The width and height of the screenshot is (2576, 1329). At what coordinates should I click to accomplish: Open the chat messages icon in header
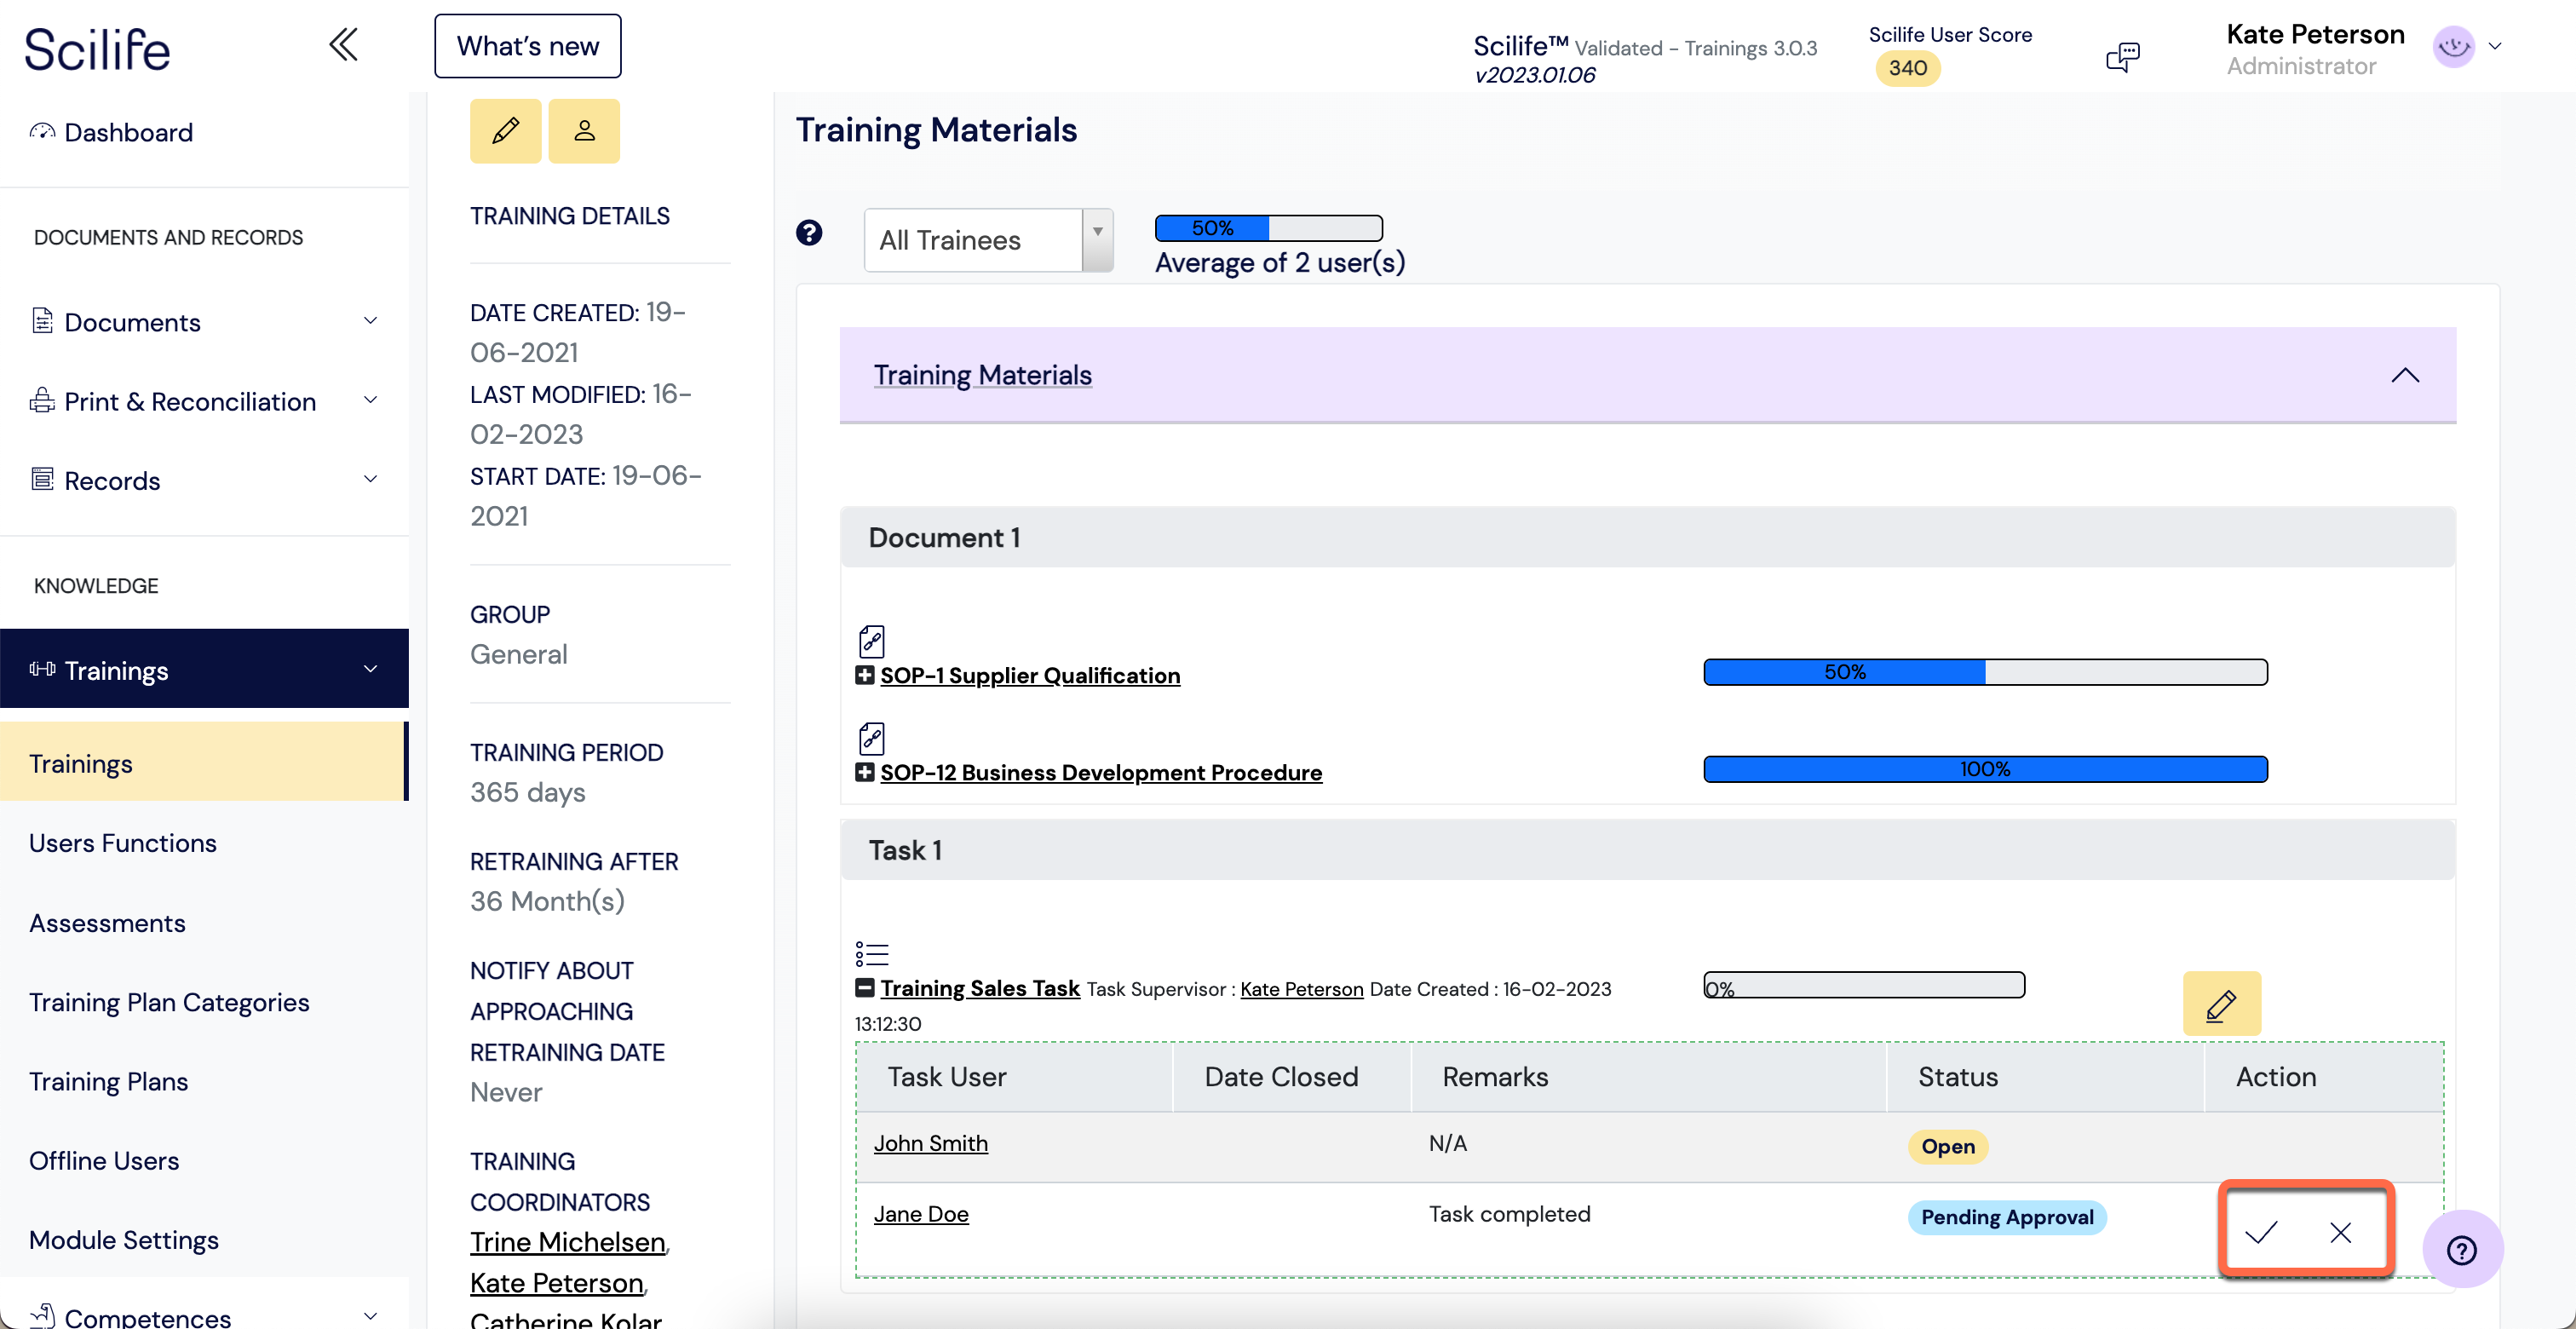[2122, 56]
